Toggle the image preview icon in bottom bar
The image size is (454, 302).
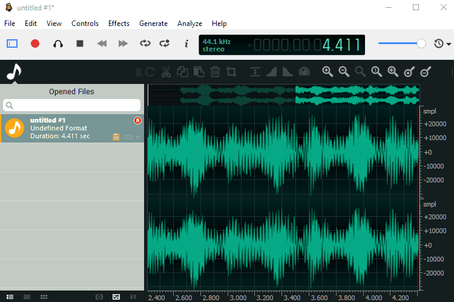[116, 297]
